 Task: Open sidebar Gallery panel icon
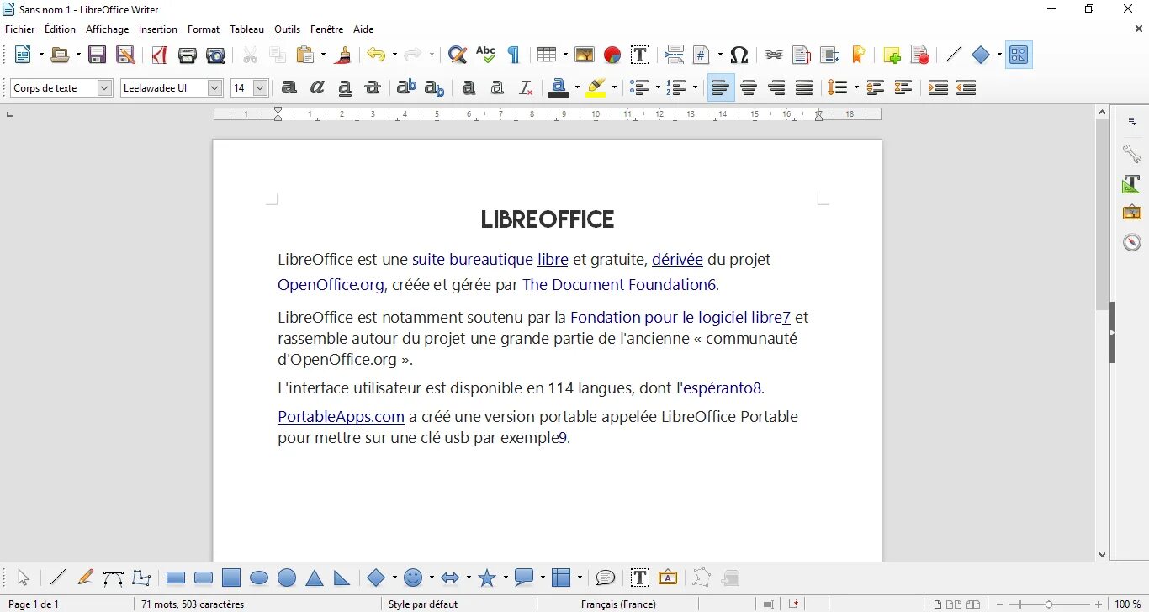[1132, 213]
